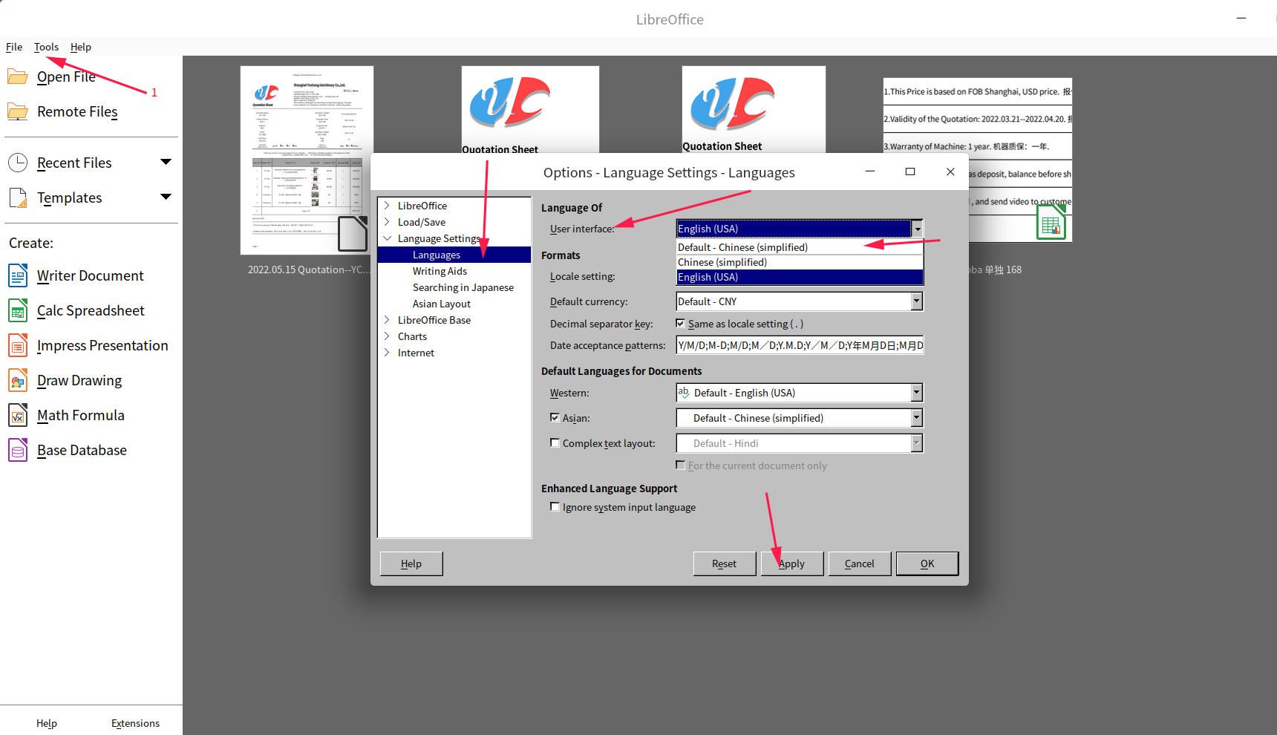The width and height of the screenshot is (1277, 735).
Task: Click the Writer Document icon
Action: pyautogui.click(x=18, y=275)
